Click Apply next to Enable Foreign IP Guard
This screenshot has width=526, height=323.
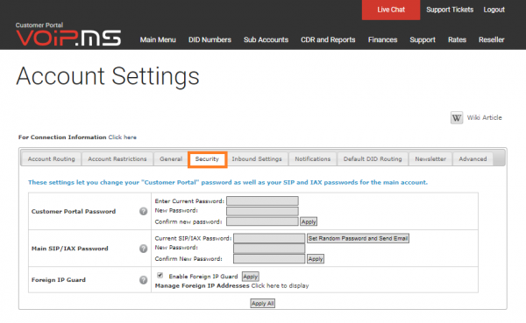tap(250, 277)
